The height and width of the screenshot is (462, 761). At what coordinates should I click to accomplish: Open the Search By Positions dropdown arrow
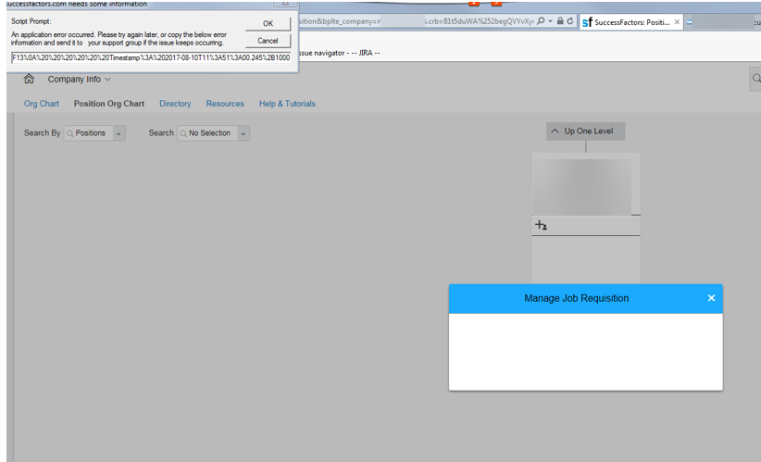[x=119, y=133]
